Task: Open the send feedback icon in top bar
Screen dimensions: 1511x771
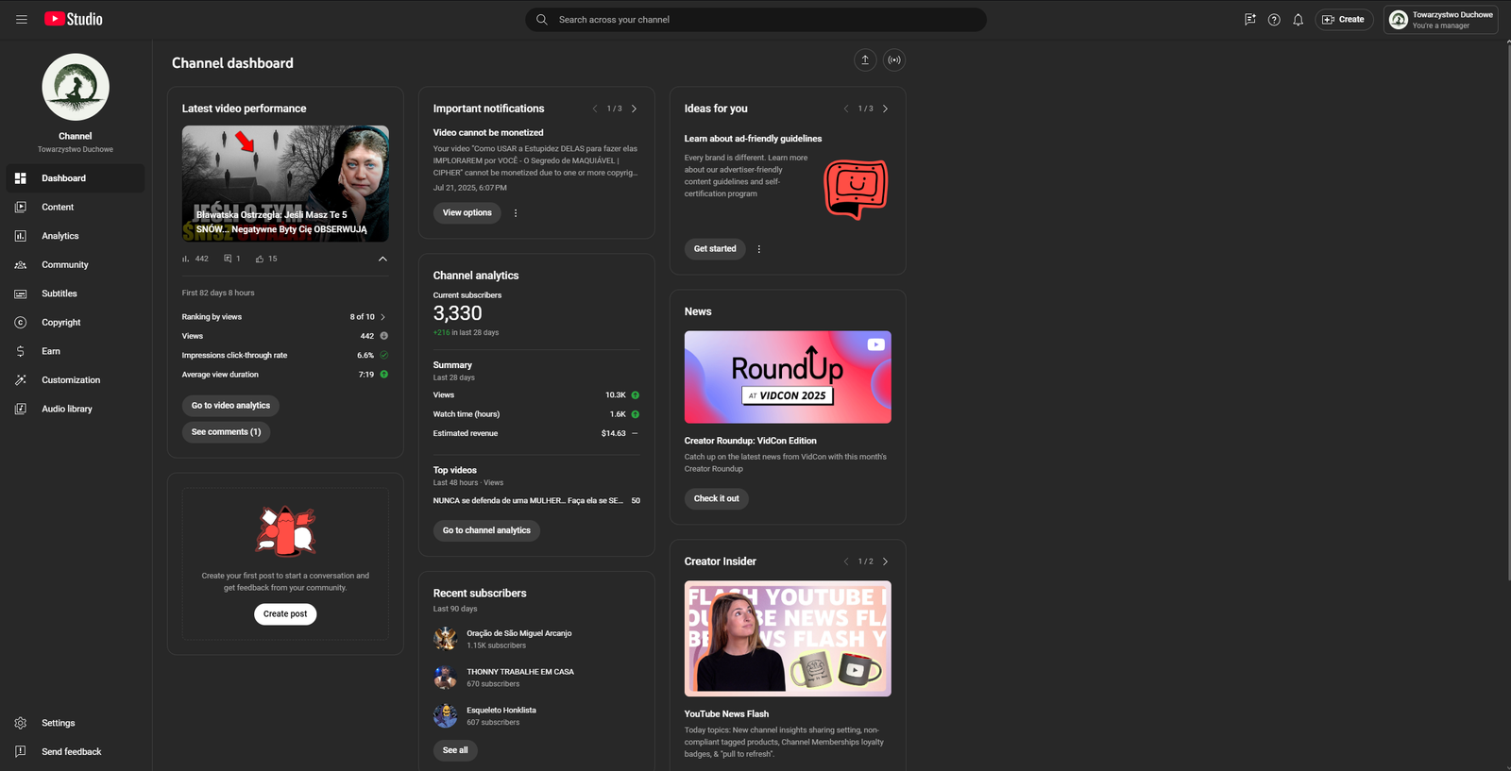Action: 1249,19
